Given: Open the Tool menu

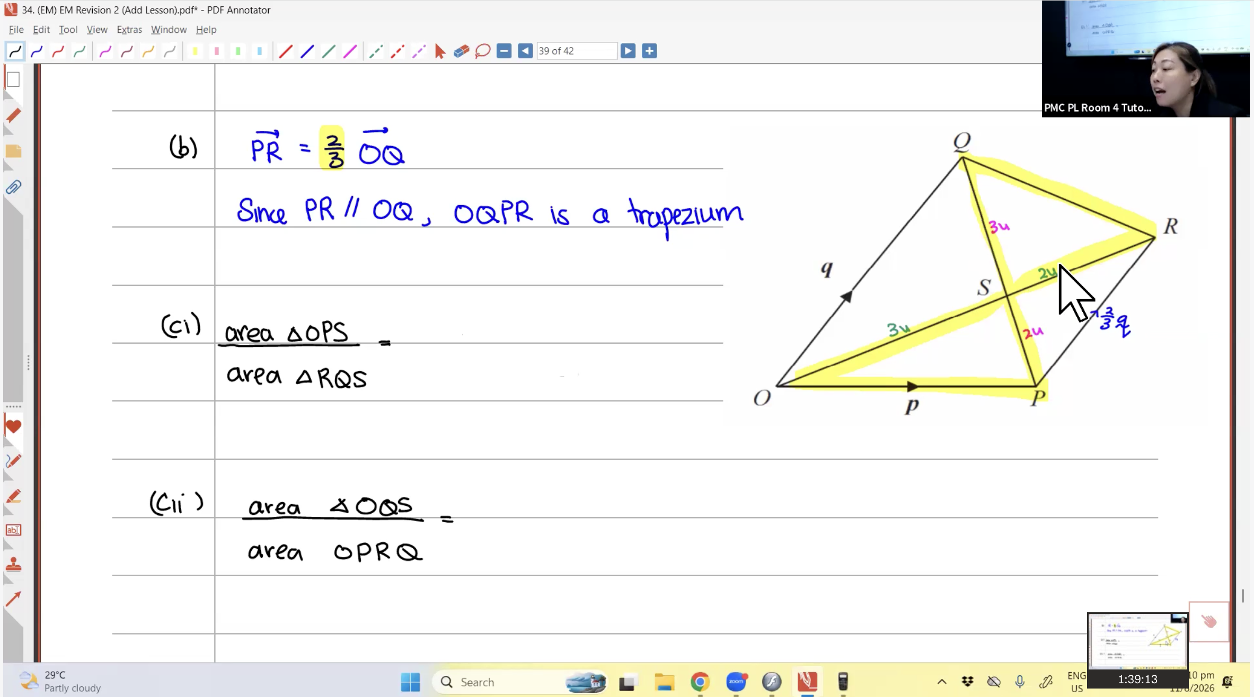Looking at the screenshot, I should [x=68, y=30].
